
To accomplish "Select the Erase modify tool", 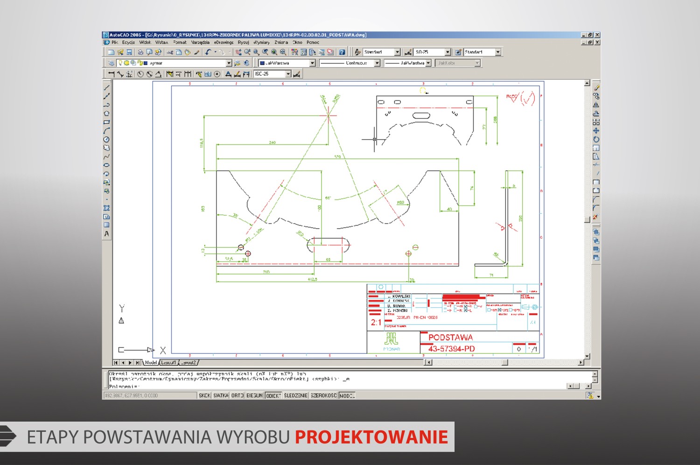I will 596,87.
